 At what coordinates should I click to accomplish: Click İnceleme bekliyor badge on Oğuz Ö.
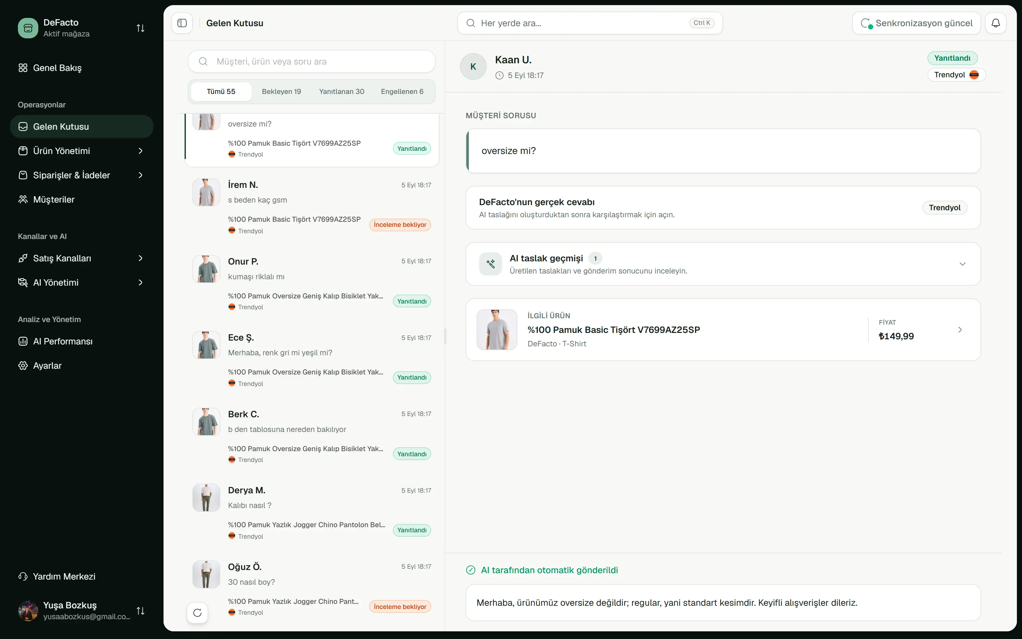400,606
